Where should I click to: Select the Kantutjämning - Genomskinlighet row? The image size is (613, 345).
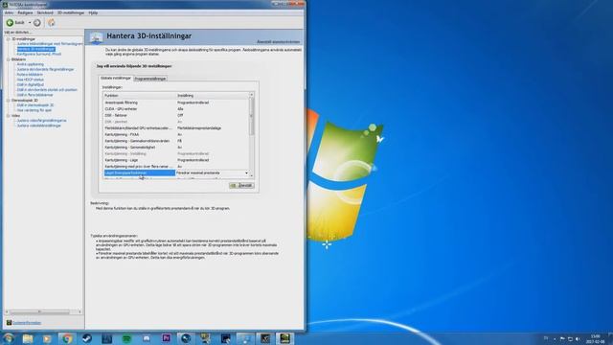176,148
